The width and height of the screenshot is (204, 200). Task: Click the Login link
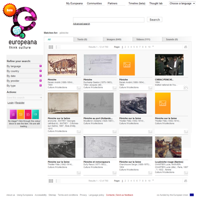(11, 103)
